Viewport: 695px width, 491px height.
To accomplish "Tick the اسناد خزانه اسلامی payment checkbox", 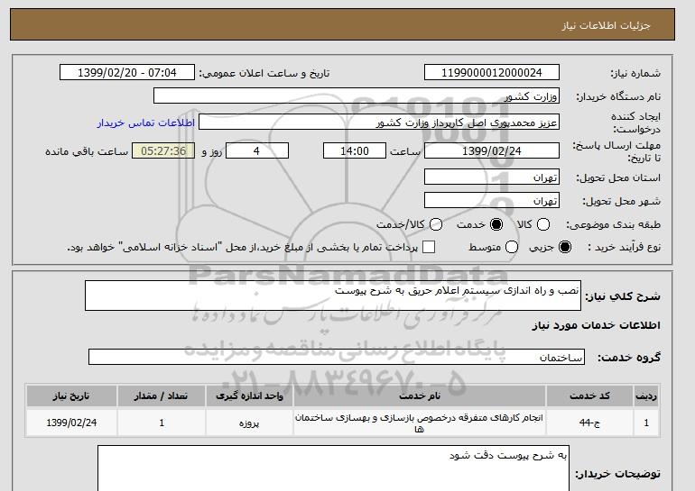I will [429, 247].
